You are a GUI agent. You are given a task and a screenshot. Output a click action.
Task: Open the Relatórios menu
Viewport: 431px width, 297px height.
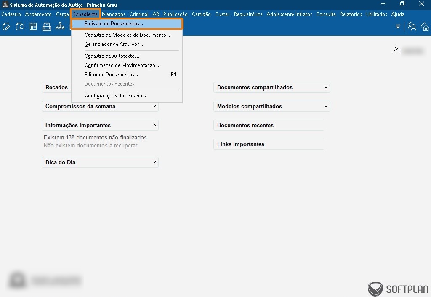(x=351, y=14)
